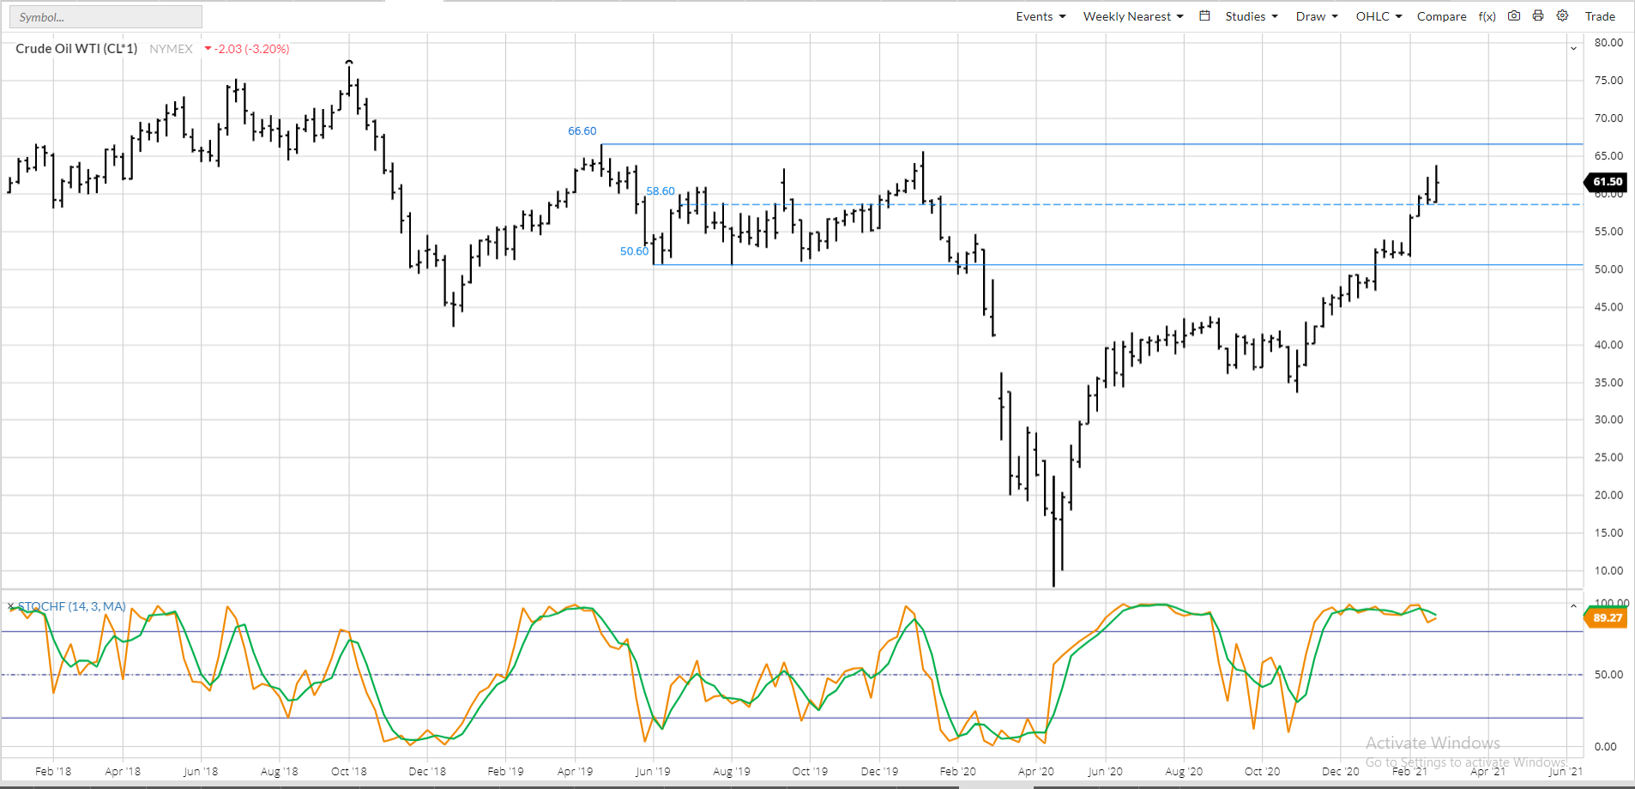Image resolution: width=1635 pixels, height=789 pixels.
Task: Open the Studies dropdown menu
Action: (x=1251, y=16)
